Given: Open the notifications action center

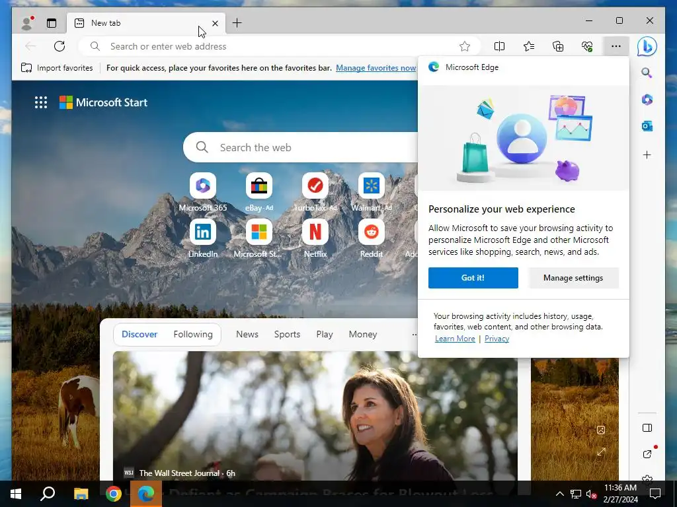Looking at the screenshot, I should coord(655,494).
